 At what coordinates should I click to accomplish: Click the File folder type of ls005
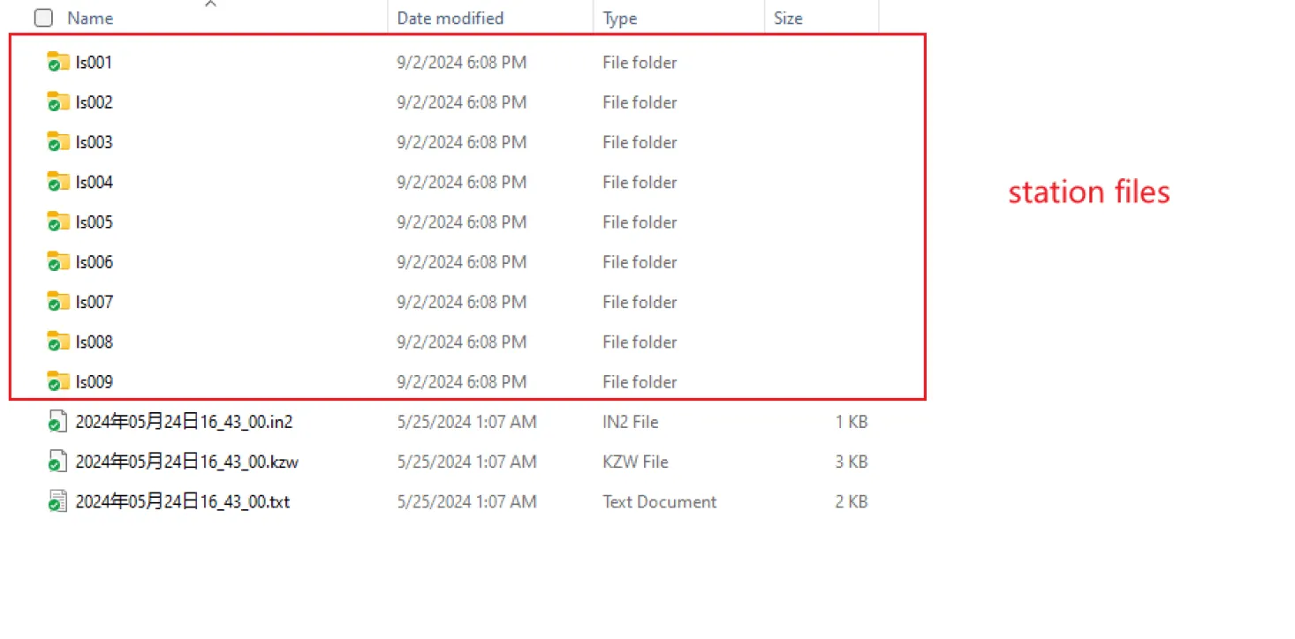tap(640, 222)
